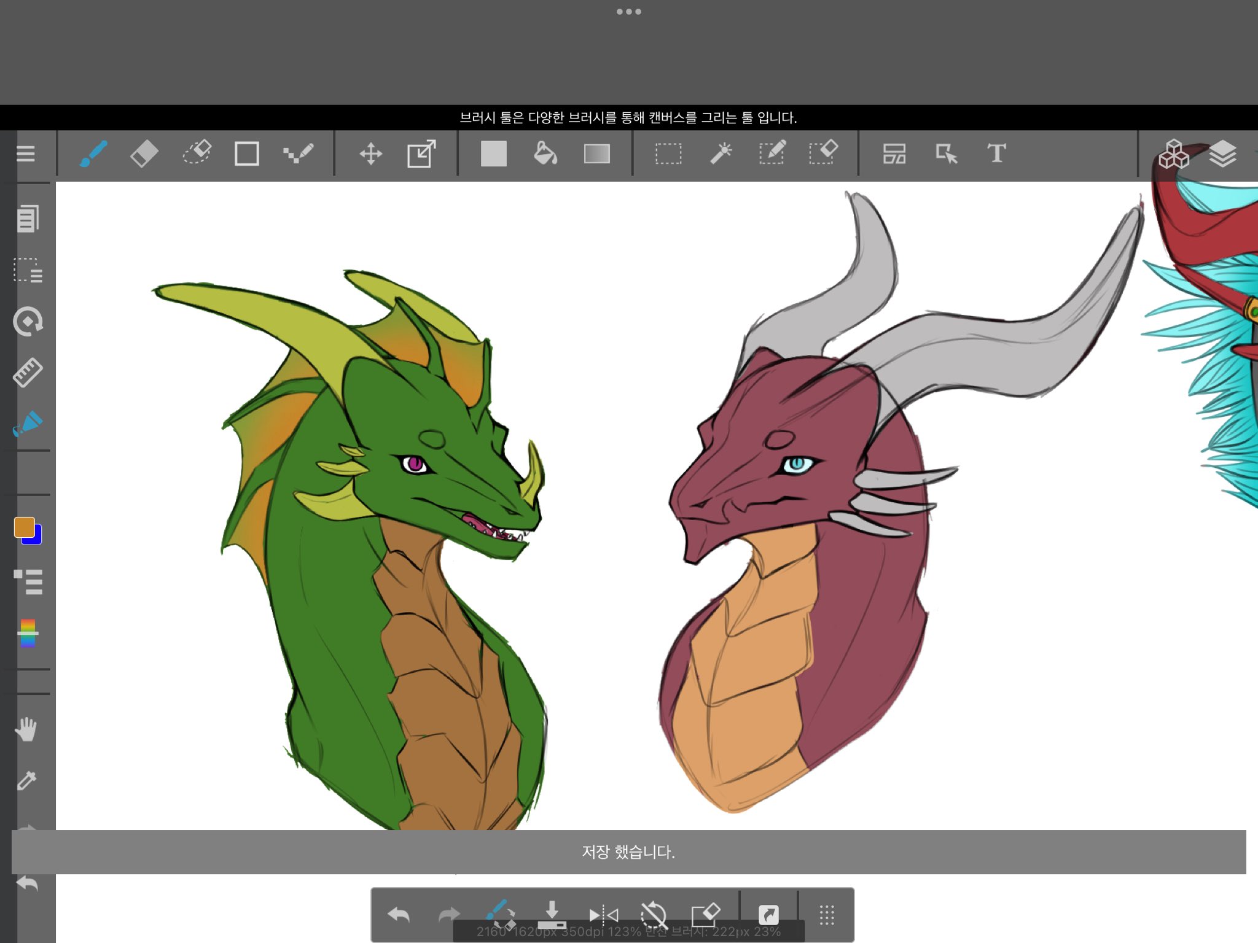Select the Brush tool in top toolbar
The width and height of the screenshot is (1258, 943).
click(93, 153)
